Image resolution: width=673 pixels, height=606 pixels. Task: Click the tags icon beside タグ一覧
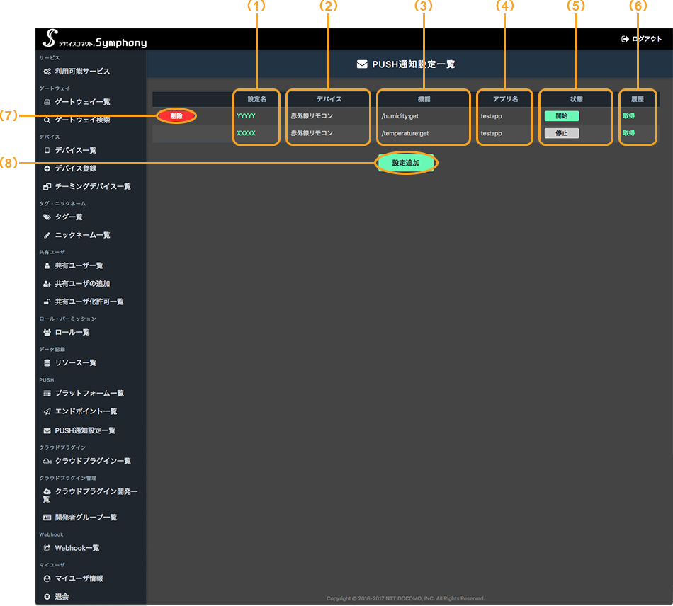coord(47,217)
